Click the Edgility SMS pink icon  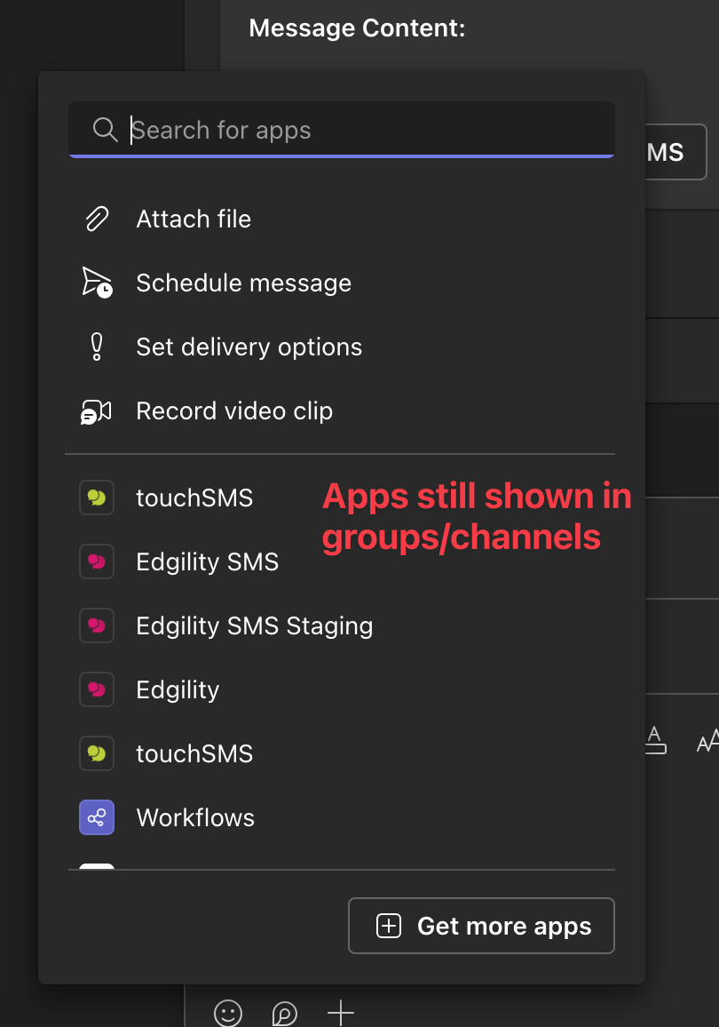click(x=97, y=561)
